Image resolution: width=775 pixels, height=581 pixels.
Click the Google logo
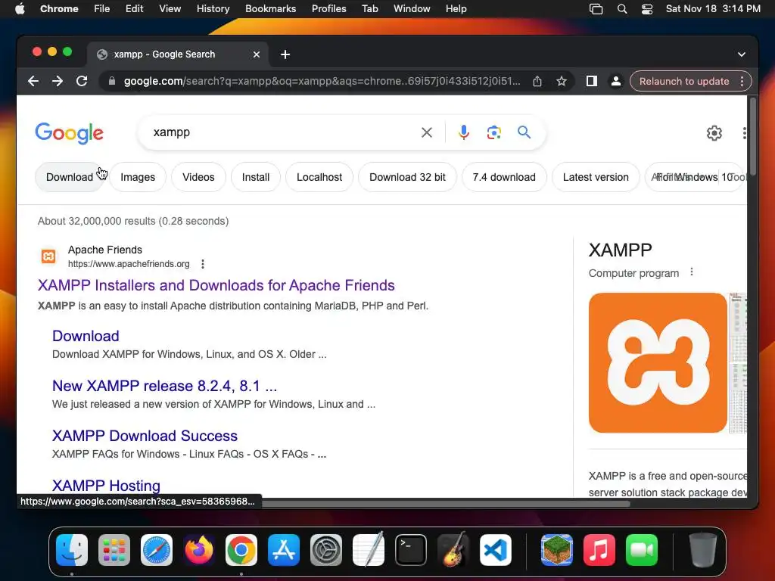(x=69, y=133)
